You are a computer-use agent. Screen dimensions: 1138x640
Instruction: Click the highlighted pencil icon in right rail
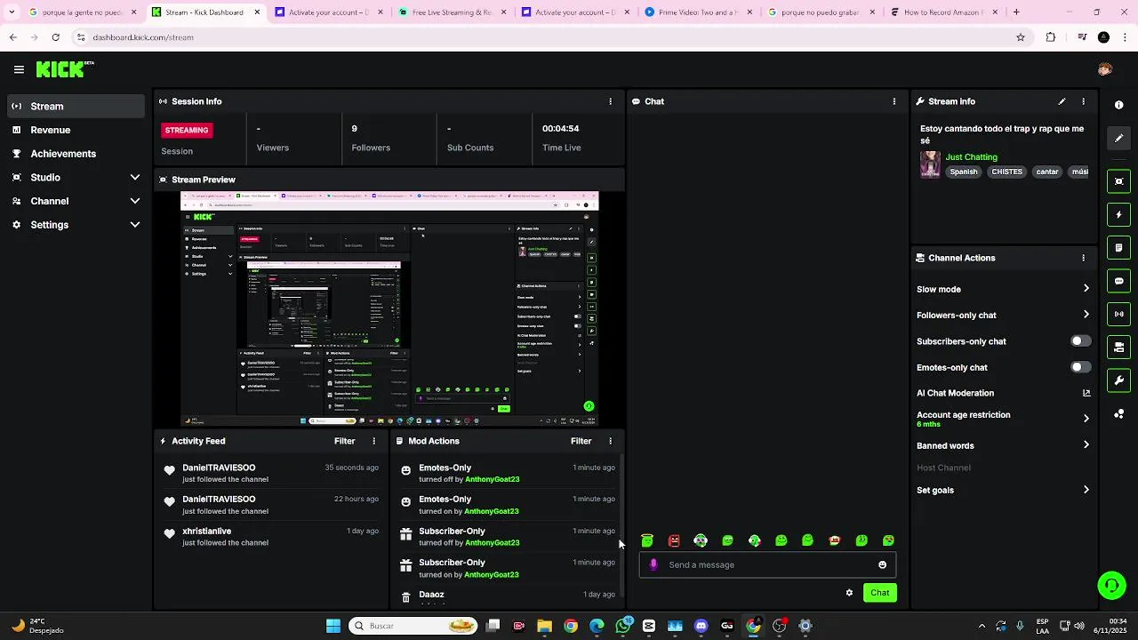[x=1118, y=139]
